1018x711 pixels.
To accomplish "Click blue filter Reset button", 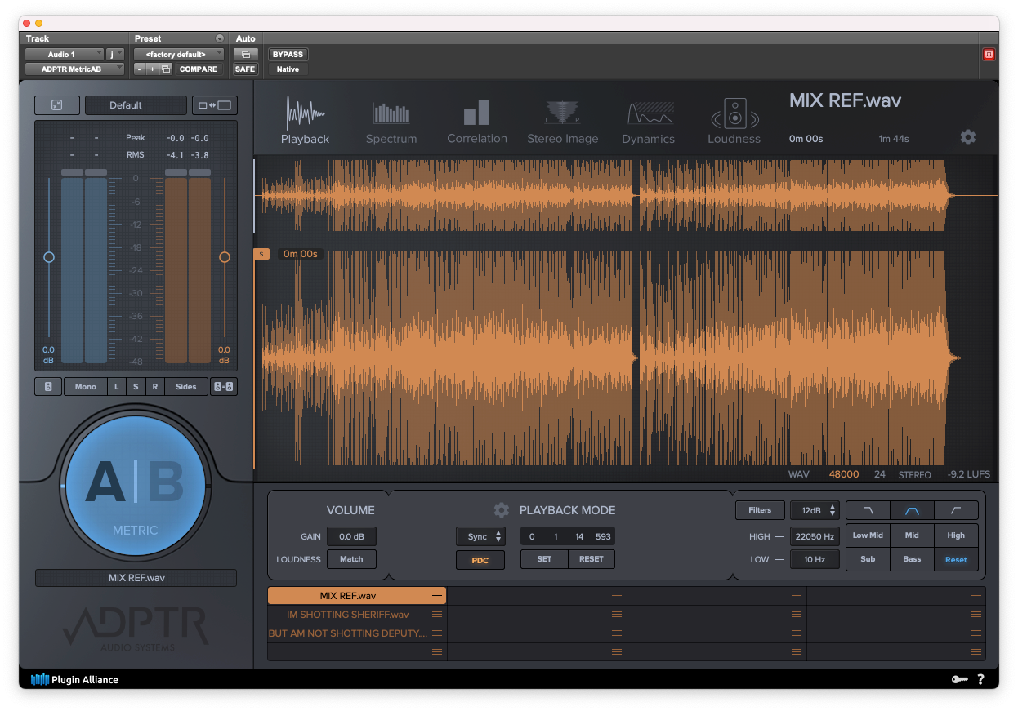I will coord(956,559).
